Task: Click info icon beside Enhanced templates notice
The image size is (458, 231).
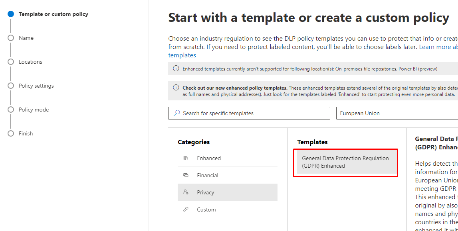Action: [x=176, y=69]
